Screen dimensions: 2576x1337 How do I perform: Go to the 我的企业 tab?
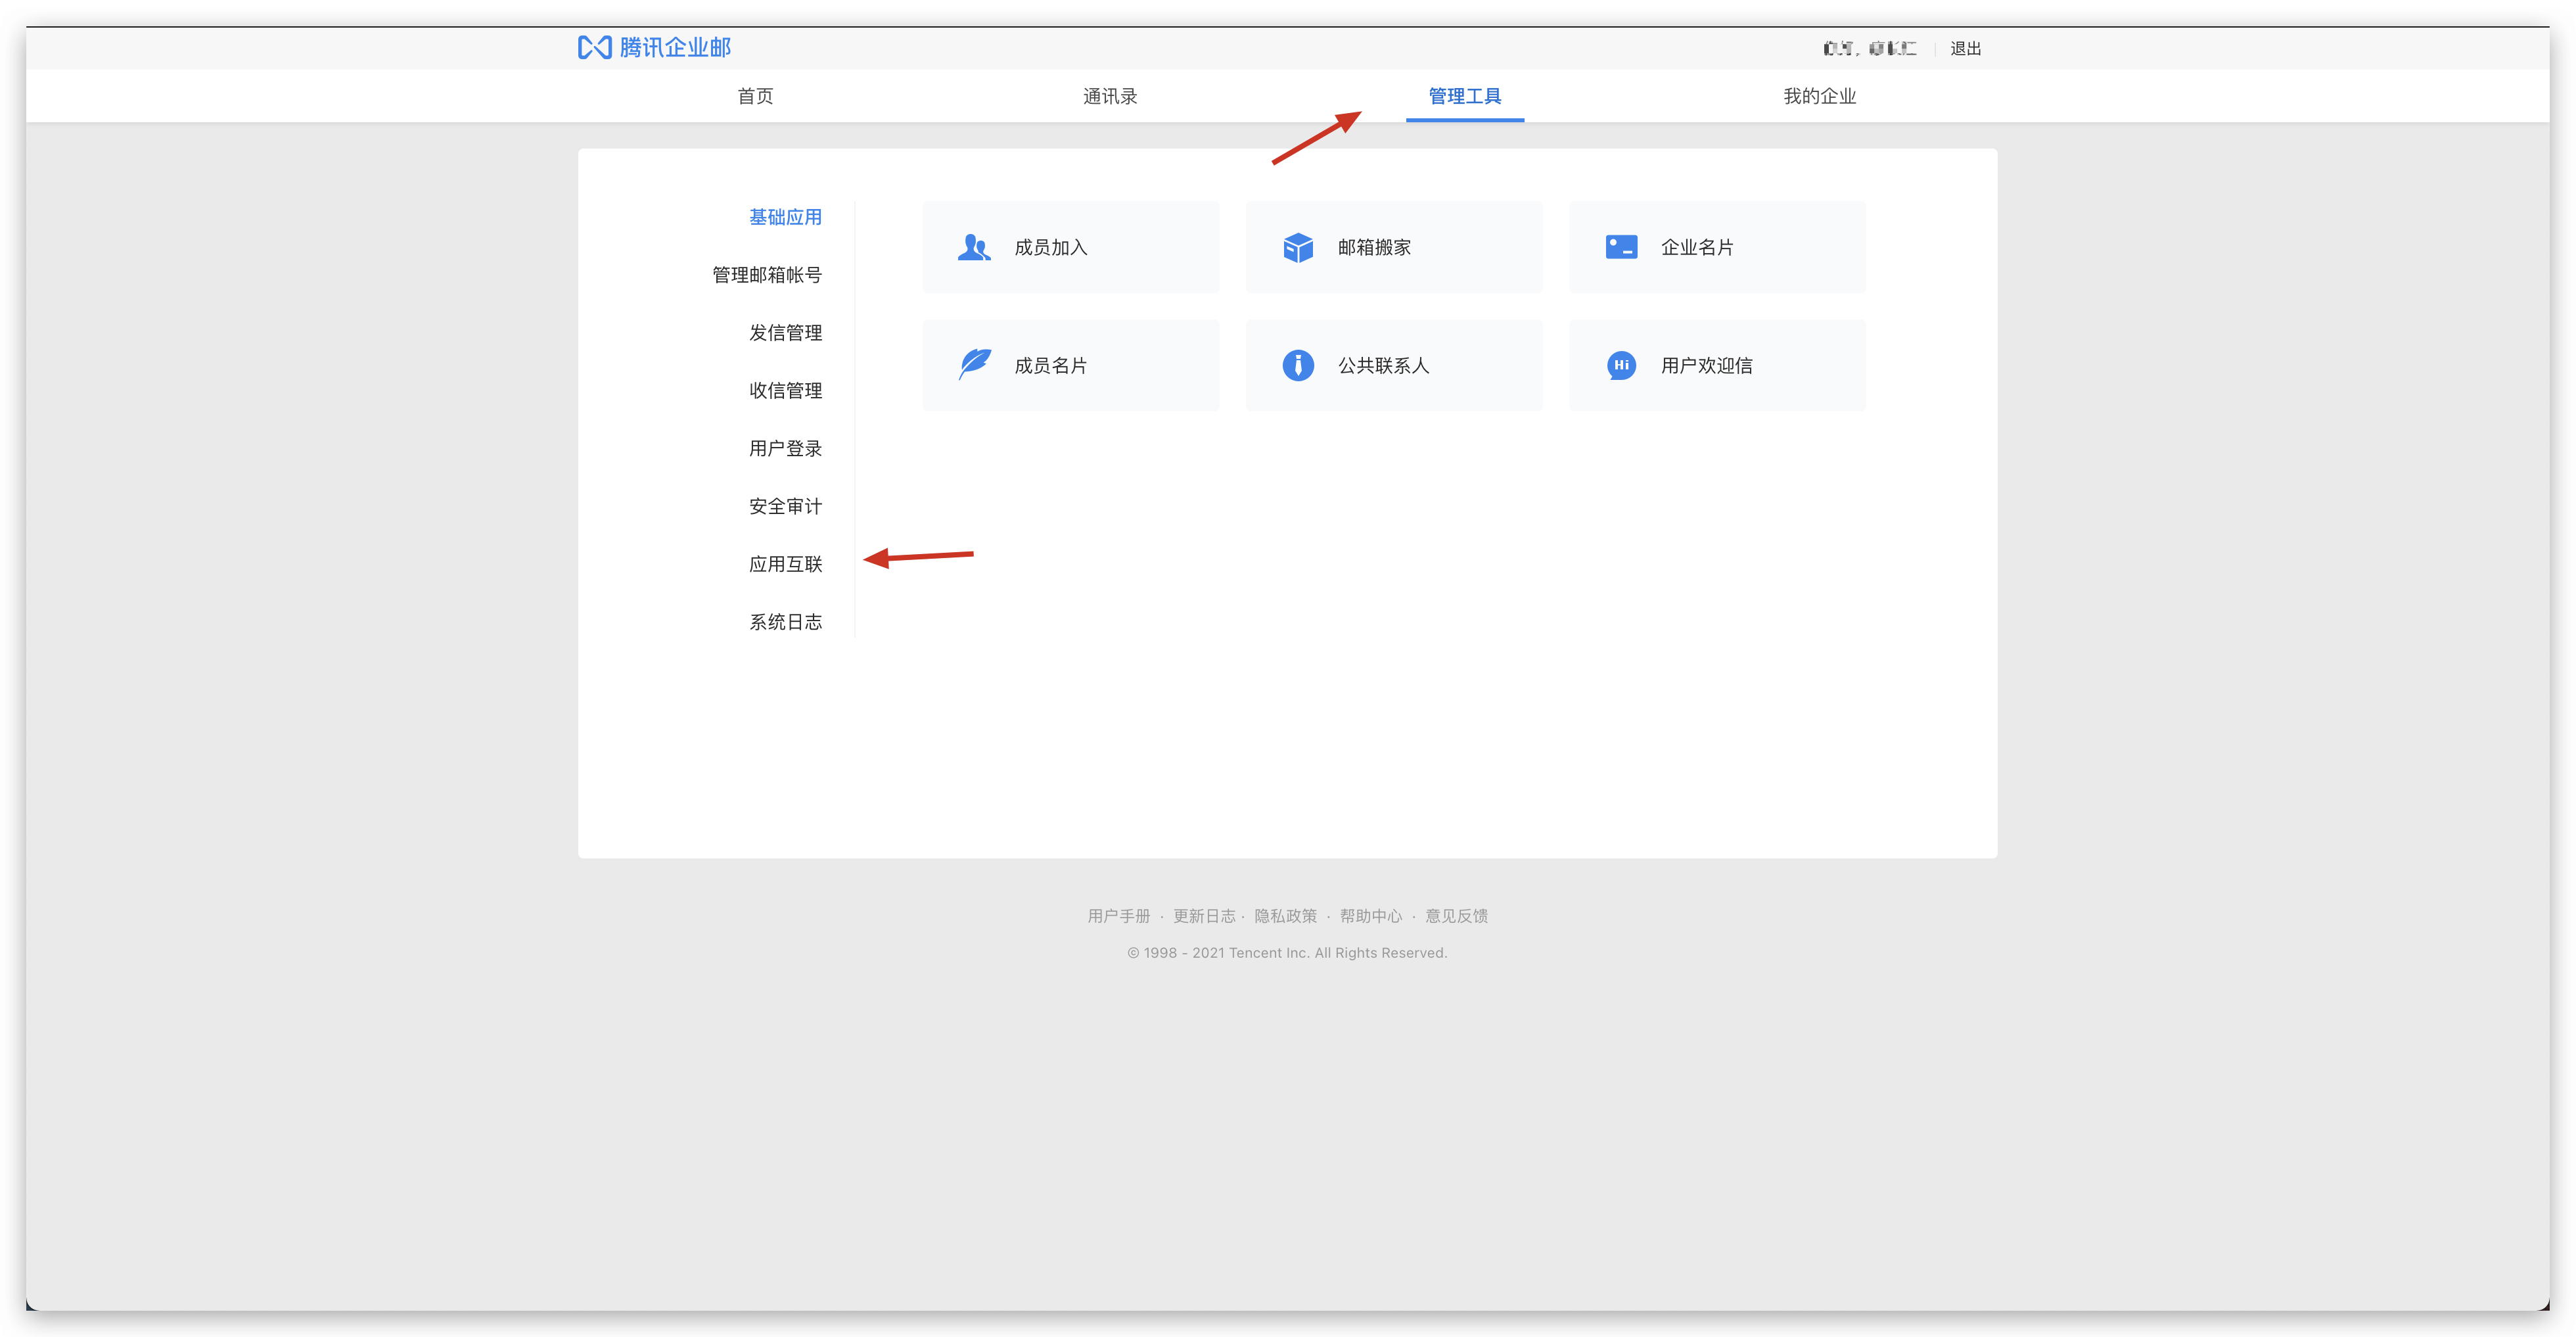1819,96
